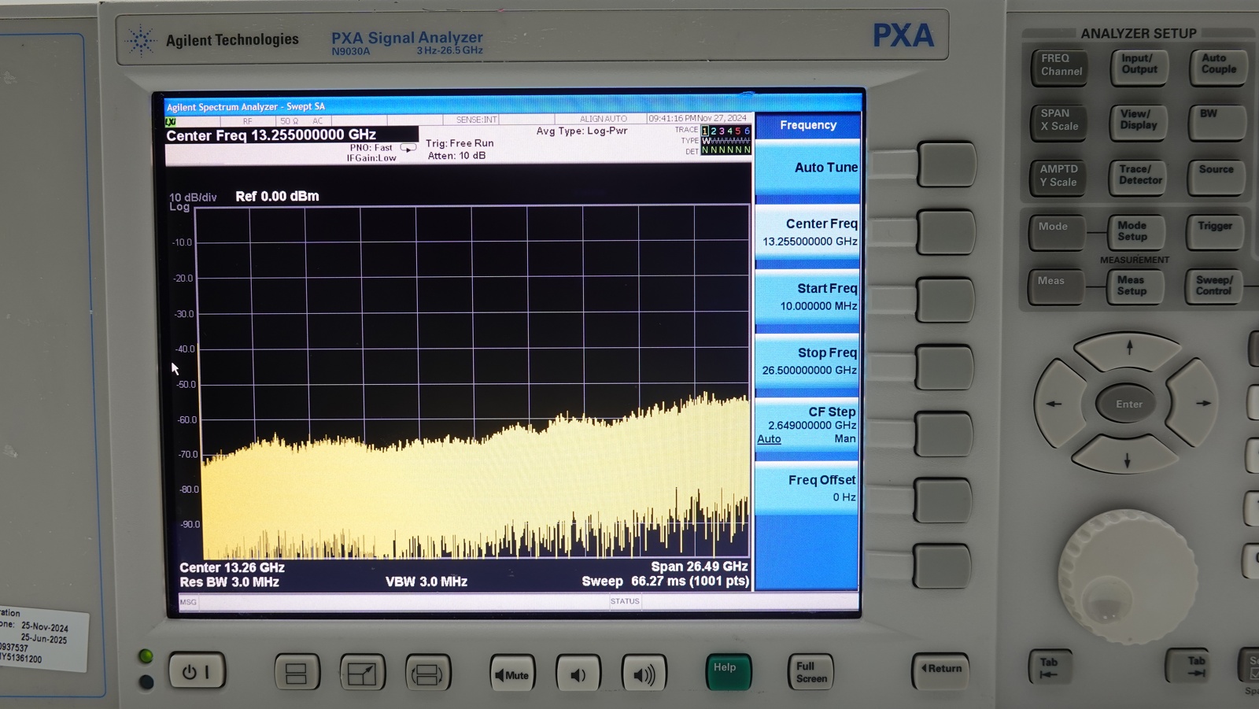The height and width of the screenshot is (709, 1259).
Task: Select the Center Freq softkey
Action: tap(807, 233)
